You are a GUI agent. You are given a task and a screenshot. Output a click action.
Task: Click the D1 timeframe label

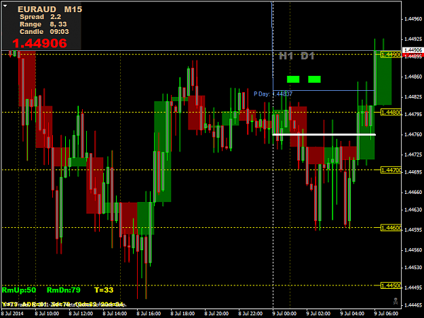coord(307,56)
